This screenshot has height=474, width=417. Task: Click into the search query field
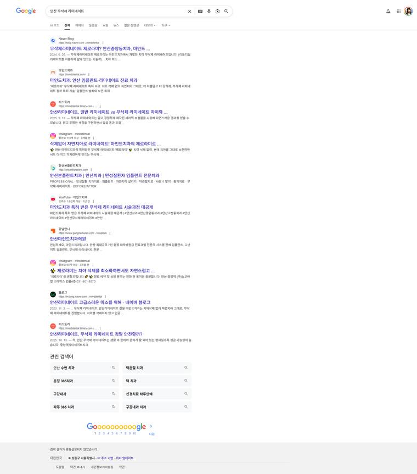click(116, 11)
